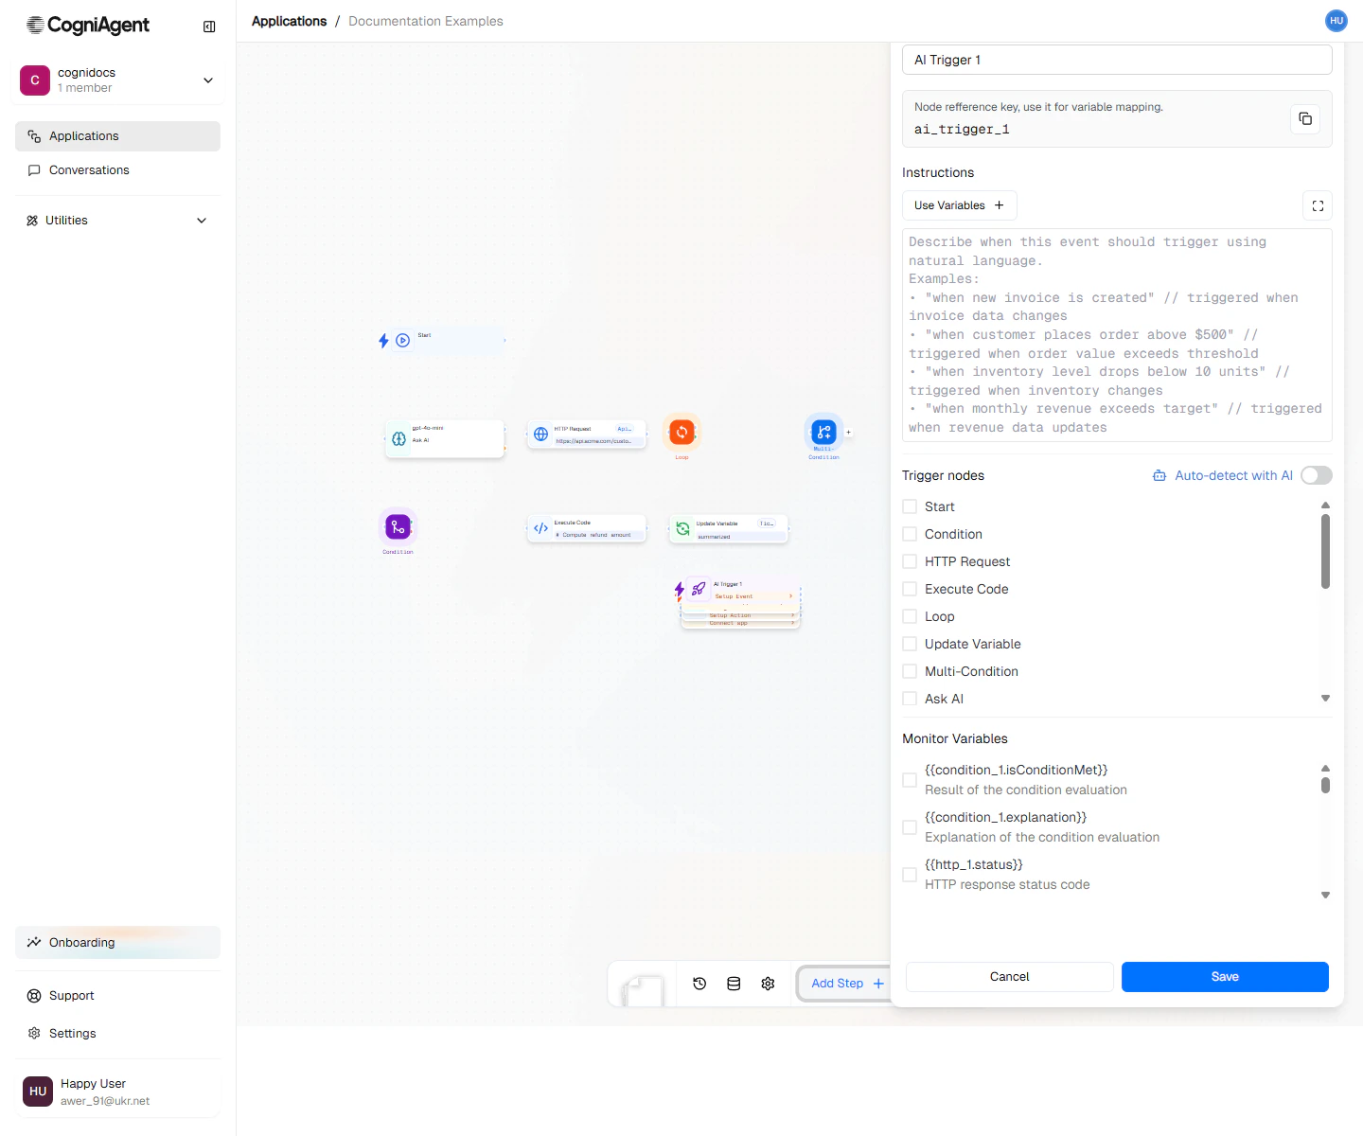Select the orange Loop node icon
The width and height of the screenshot is (1363, 1136).
(681, 433)
